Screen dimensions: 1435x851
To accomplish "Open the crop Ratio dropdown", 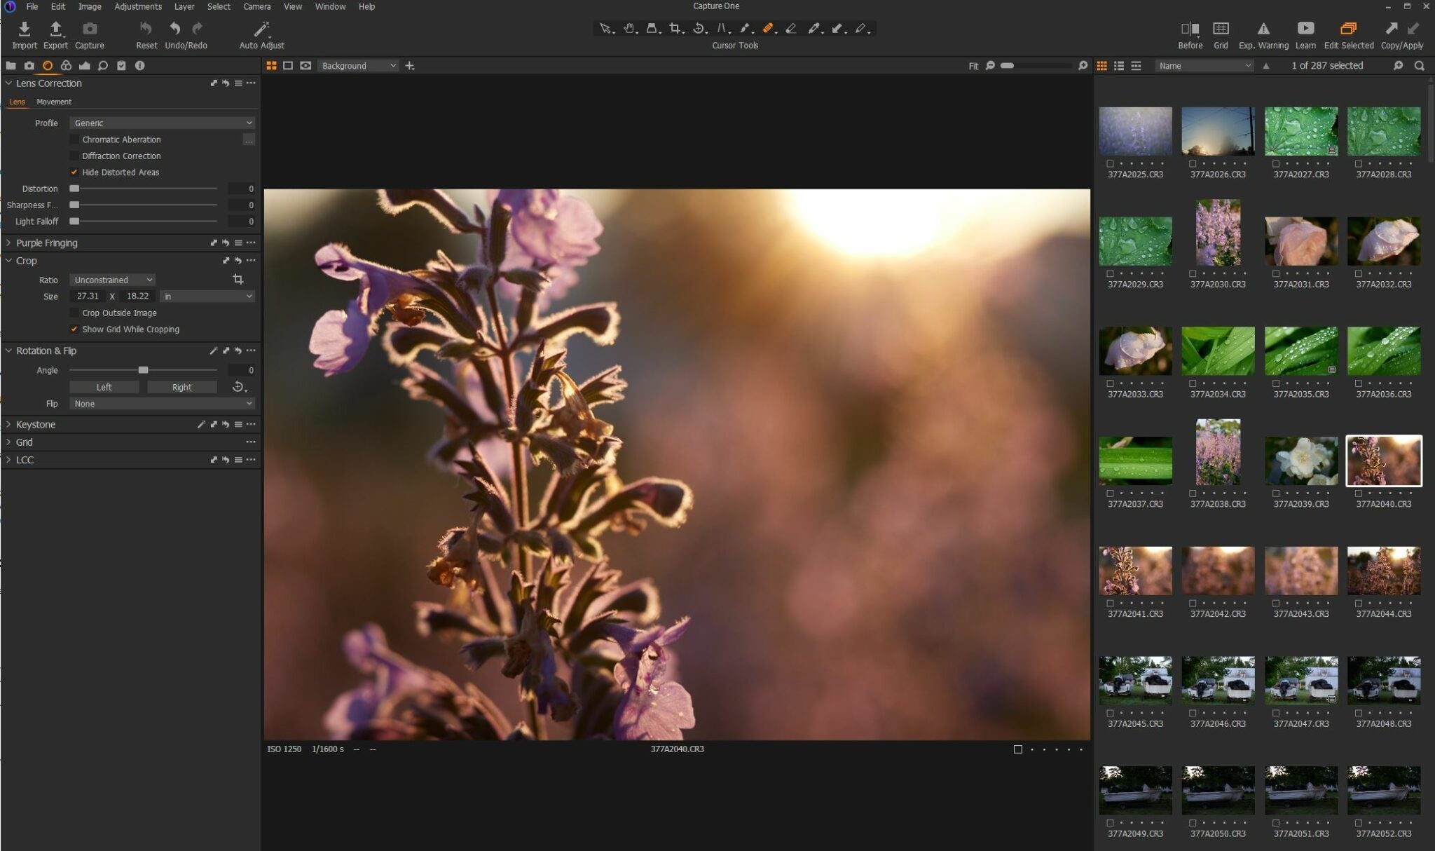I will coord(111,279).
